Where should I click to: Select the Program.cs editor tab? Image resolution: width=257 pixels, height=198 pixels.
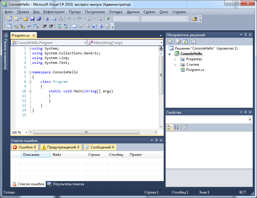pyautogui.click(x=21, y=35)
